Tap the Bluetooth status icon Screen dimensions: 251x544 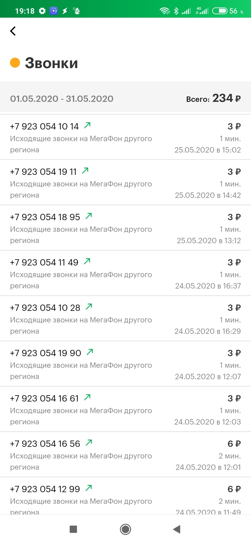(176, 11)
